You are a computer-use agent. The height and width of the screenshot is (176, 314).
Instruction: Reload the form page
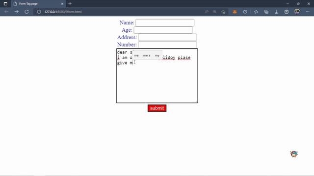(26, 12)
